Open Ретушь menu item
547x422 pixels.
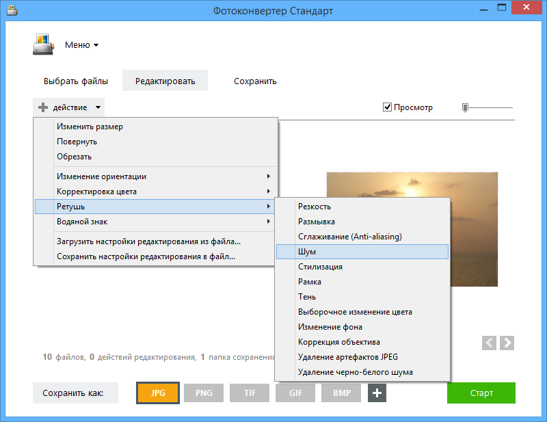pos(155,207)
